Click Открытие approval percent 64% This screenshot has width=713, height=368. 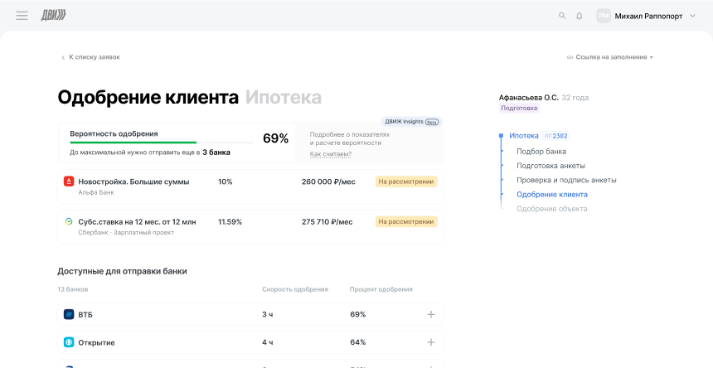pos(358,342)
